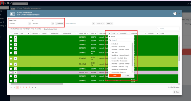Click the phone handset icon in top bar

[x=11, y=3]
